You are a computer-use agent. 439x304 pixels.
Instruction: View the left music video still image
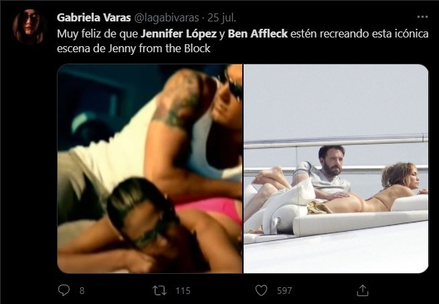[x=150, y=169]
